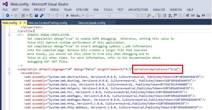The image size is (212, 110).
Task: Pin the Web.config tab
Action: 21,23
